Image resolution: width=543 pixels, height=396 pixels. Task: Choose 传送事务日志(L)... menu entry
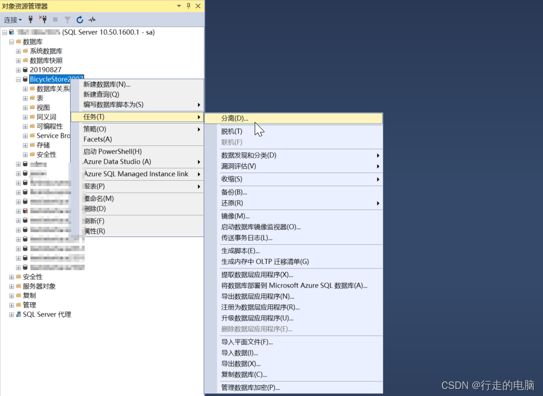point(294,238)
